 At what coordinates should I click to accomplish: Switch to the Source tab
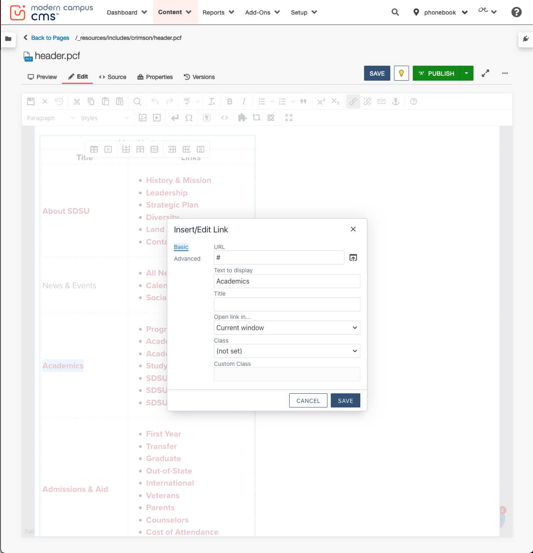[112, 77]
